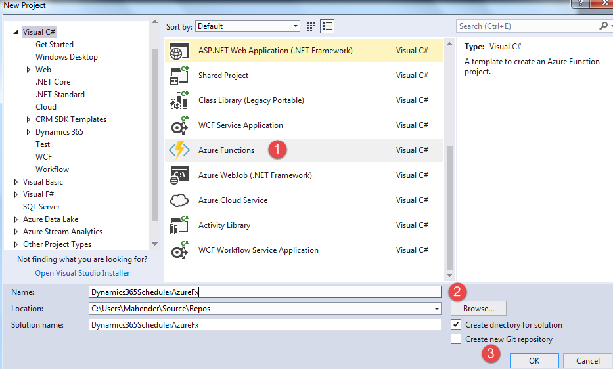Click the Activity Library template icon
The height and width of the screenshot is (369, 613).
(179, 225)
